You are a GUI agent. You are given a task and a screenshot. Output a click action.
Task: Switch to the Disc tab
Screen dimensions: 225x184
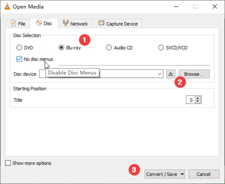tap(44, 23)
